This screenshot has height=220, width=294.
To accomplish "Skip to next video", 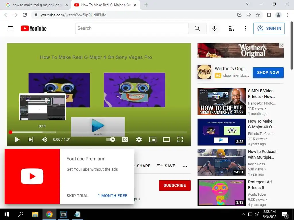I will pos(31,140).
